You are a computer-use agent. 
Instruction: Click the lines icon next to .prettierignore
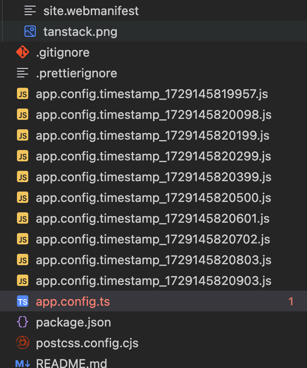[22, 73]
